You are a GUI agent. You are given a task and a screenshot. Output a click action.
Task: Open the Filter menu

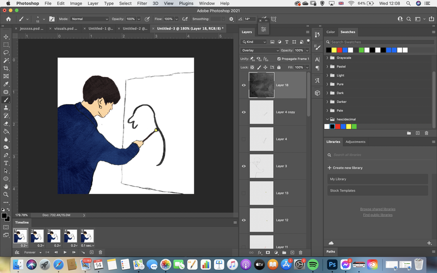pyautogui.click(x=142, y=3)
